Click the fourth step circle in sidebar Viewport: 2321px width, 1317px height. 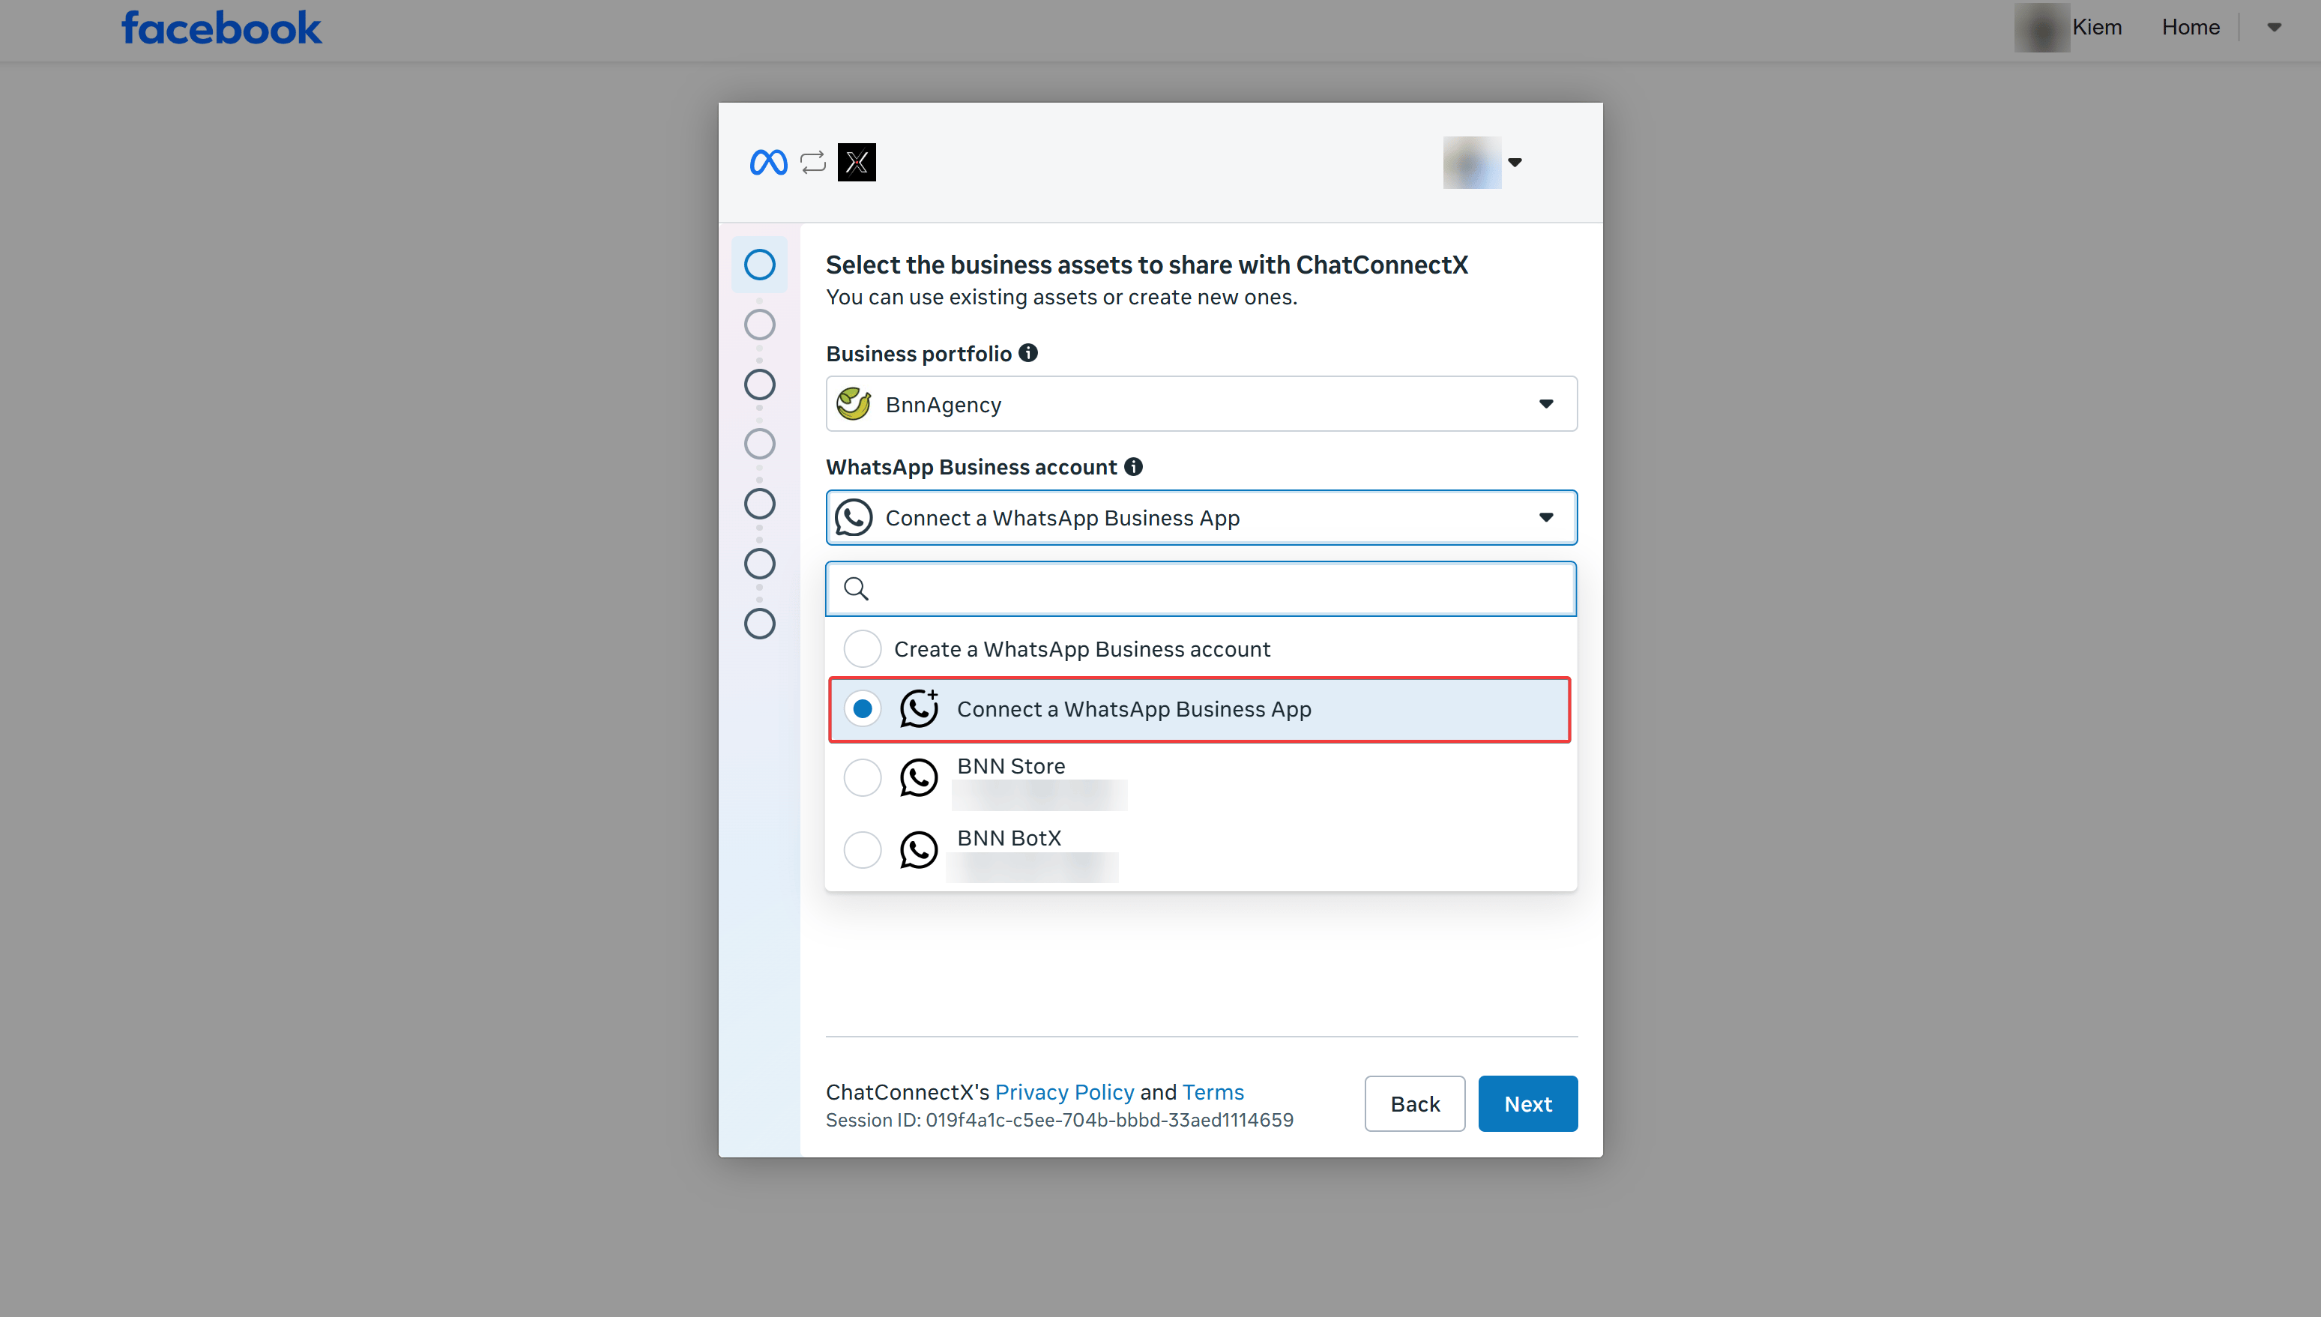tap(759, 444)
